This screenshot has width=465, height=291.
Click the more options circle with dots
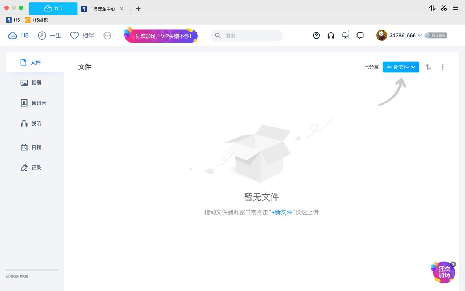pos(107,36)
